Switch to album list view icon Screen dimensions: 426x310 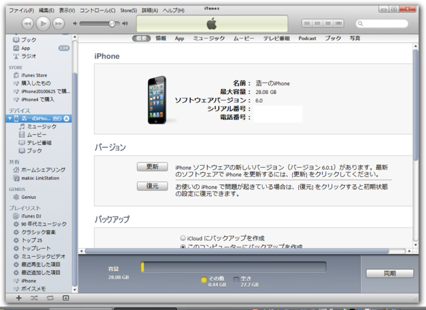point(318,23)
